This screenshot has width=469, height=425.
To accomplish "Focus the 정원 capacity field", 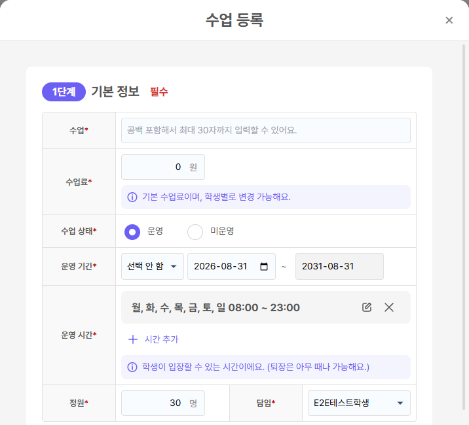I will [x=163, y=403].
